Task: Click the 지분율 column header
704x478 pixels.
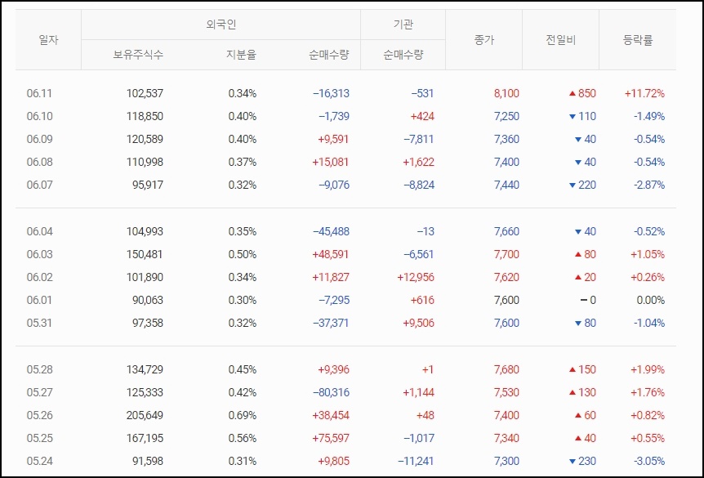Action: [x=241, y=55]
